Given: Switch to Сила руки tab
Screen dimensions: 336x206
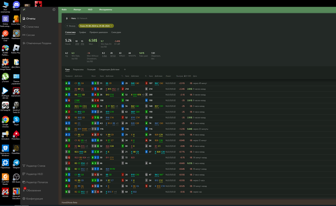Looking at the screenshot, I should [116, 32].
